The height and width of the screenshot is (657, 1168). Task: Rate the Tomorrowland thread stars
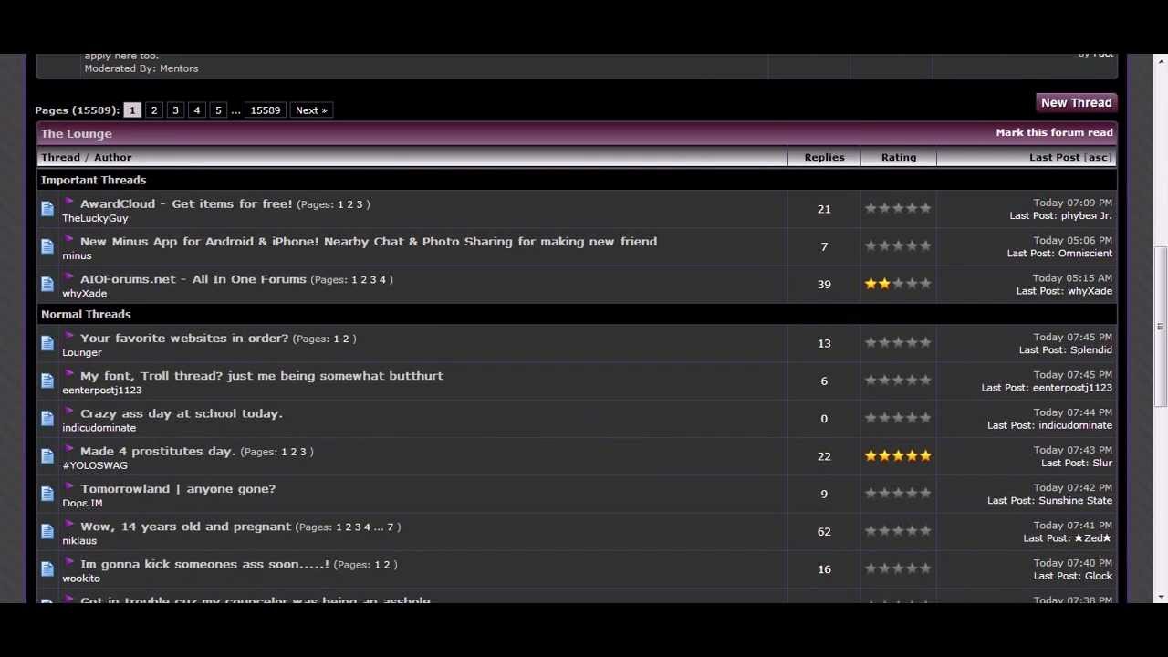[898, 493]
